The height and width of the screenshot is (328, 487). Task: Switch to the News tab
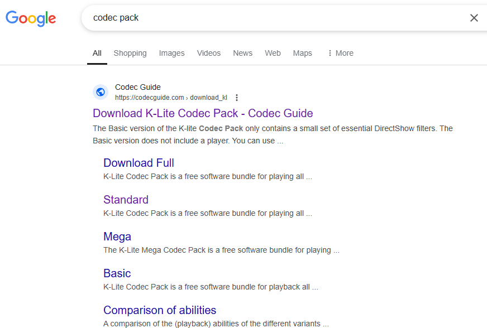(x=242, y=53)
